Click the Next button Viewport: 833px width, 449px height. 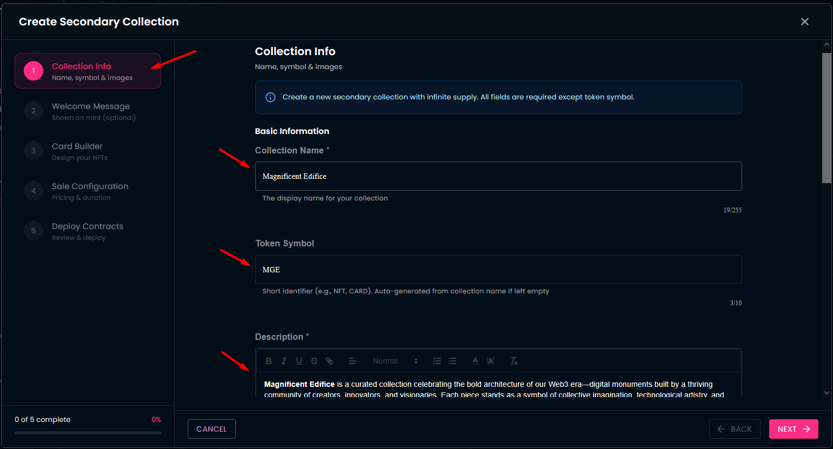tap(793, 429)
